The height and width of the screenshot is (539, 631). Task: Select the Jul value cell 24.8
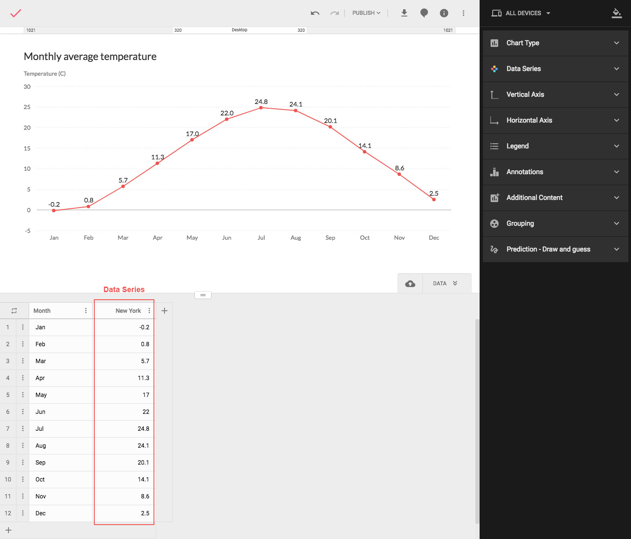(124, 429)
